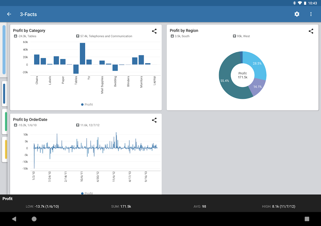Select the yellow sidebar page tab

(x=6, y=149)
